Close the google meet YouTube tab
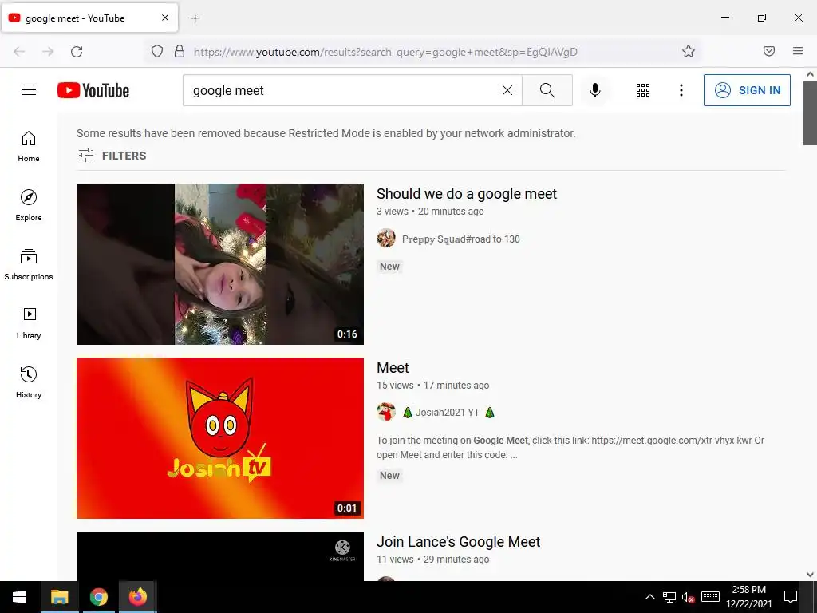 pyautogui.click(x=165, y=18)
